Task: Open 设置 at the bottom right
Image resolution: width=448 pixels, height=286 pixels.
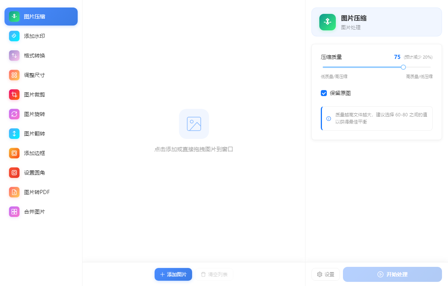Action: pos(325,274)
